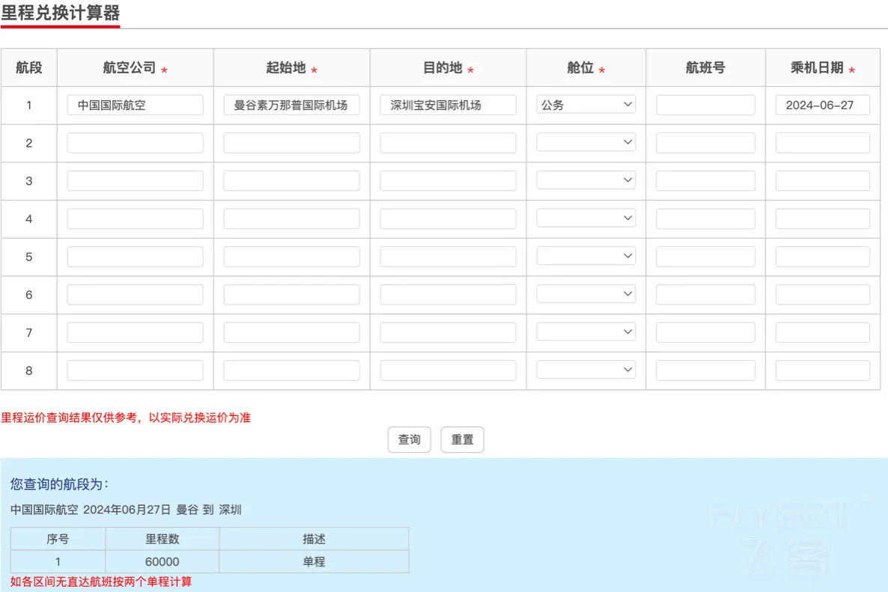This screenshot has height=592, width=888.
Task: Click the 您查询的航段为 heading
Action: (59, 484)
